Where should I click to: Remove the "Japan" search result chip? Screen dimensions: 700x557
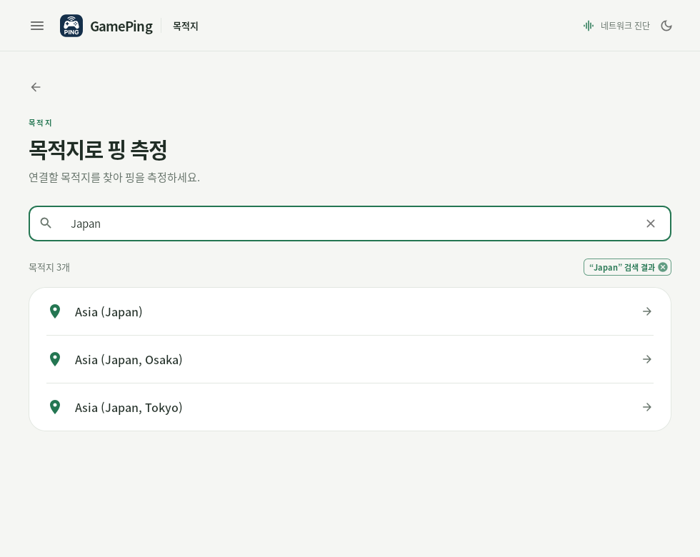tap(663, 267)
